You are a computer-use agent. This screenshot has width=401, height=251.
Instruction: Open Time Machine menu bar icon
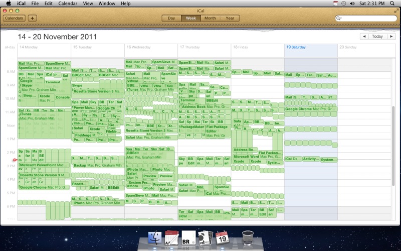coord(344,4)
